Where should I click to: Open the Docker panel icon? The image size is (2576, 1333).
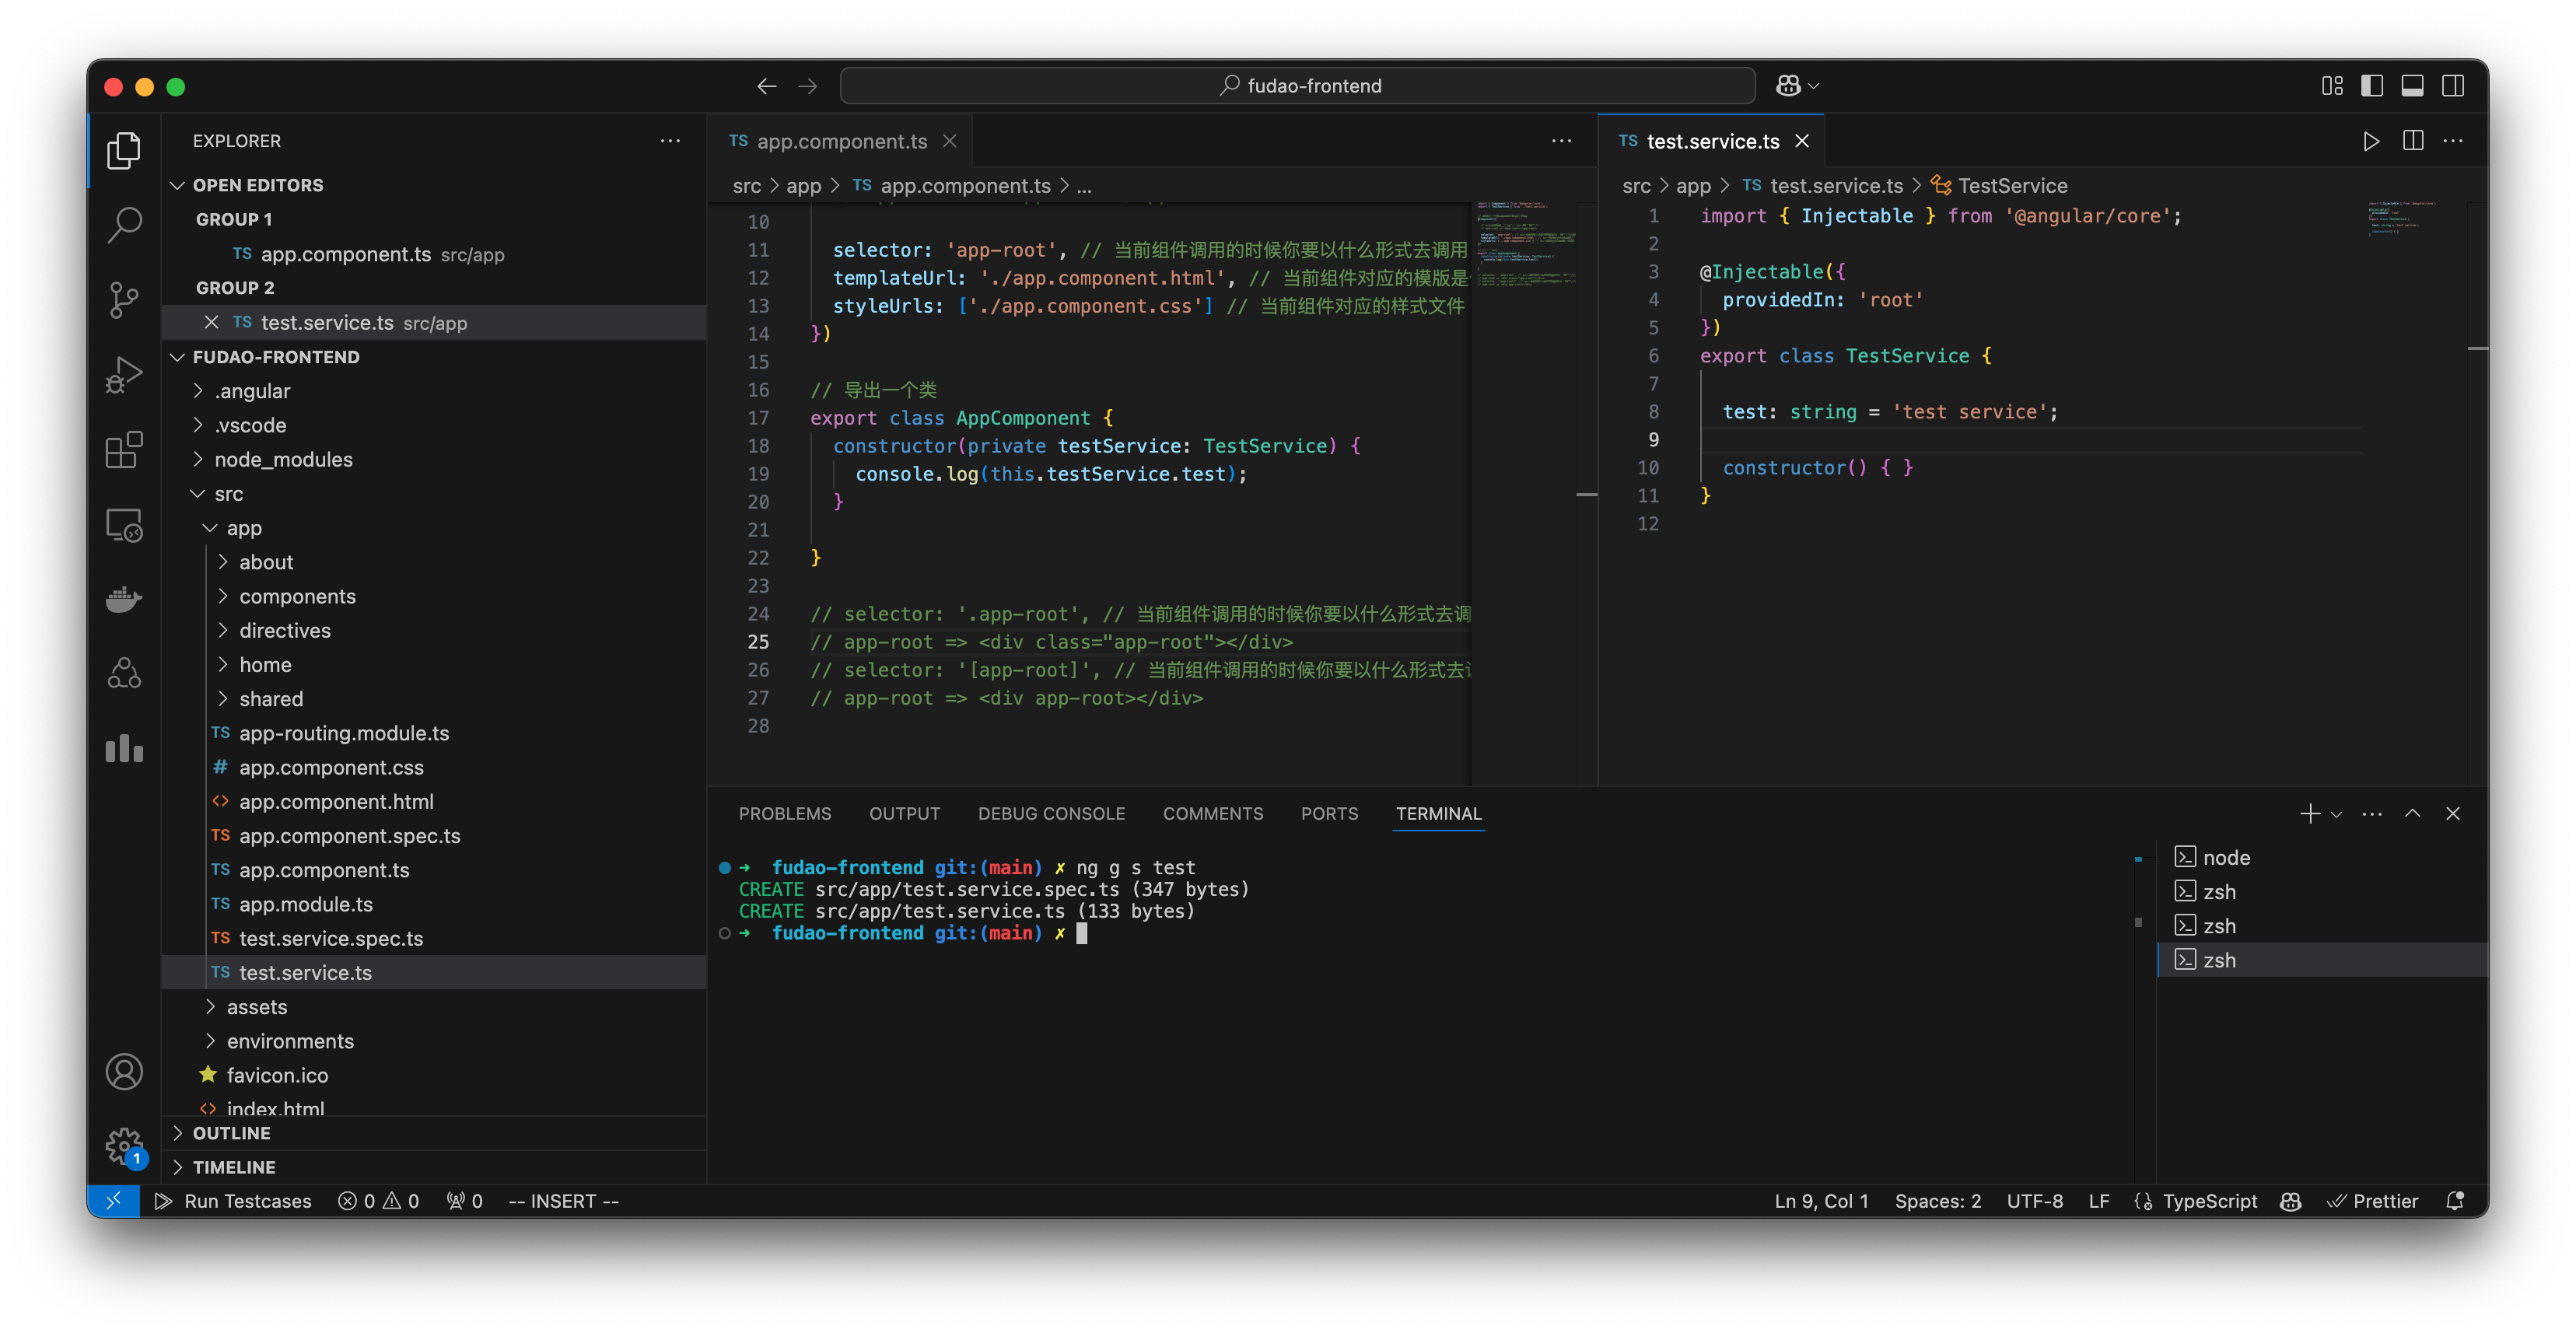124,598
